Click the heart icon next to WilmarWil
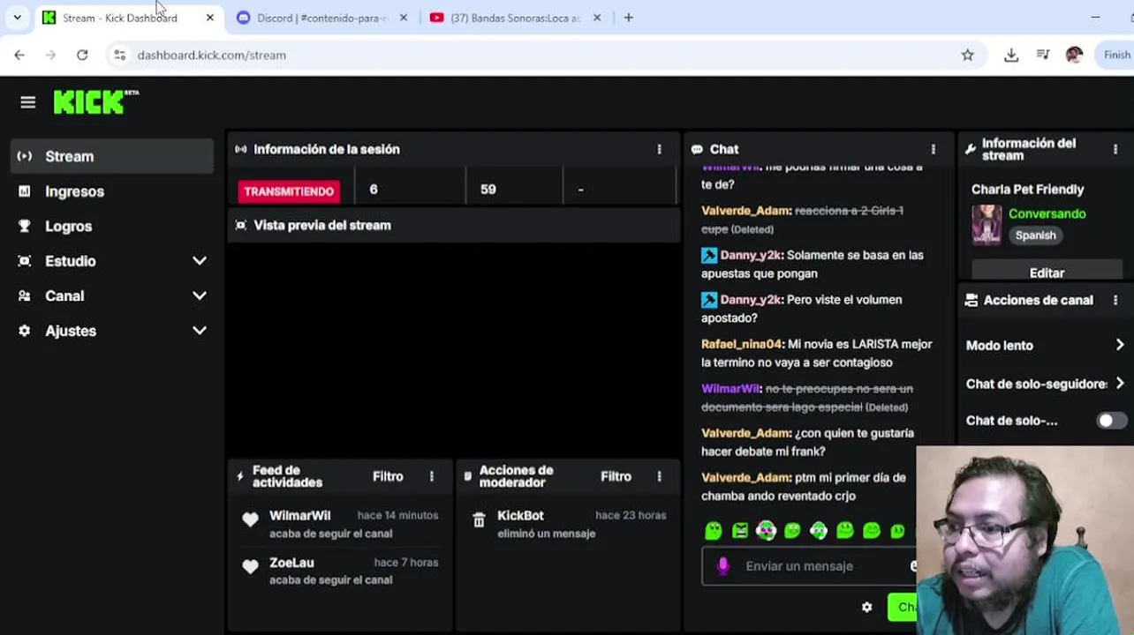 tap(251, 520)
